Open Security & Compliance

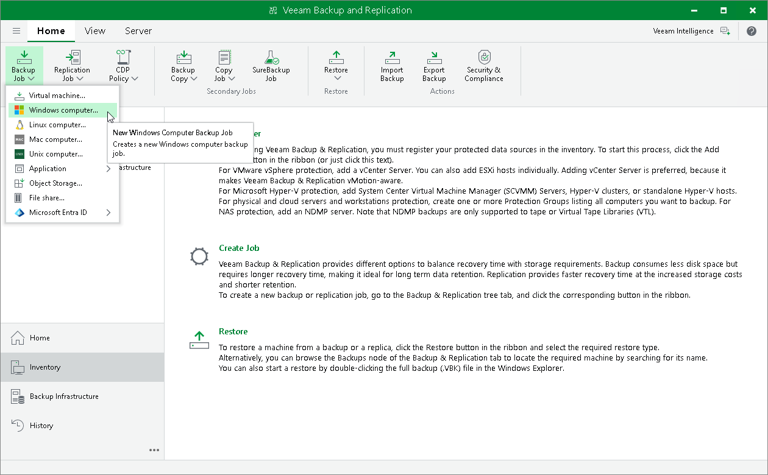coord(484,66)
